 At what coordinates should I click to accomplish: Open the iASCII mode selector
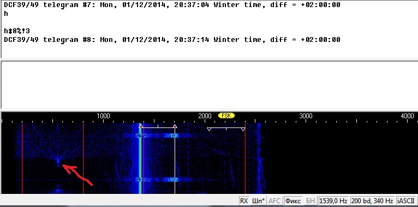(x=406, y=201)
